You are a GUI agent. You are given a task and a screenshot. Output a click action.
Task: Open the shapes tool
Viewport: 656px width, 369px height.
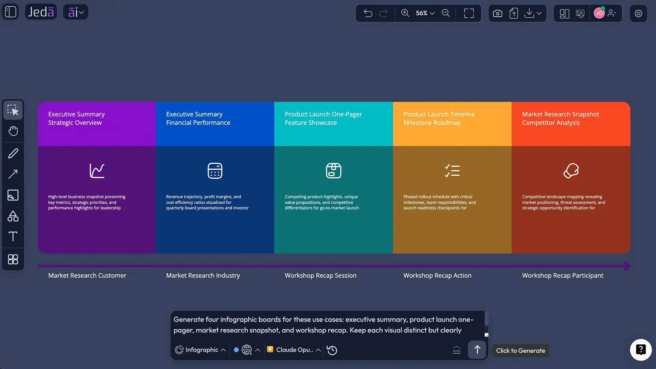click(x=13, y=216)
